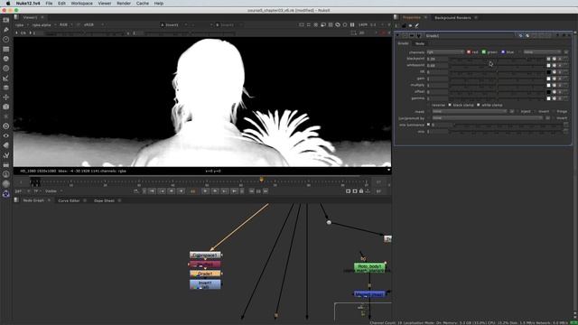The image size is (578, 325).
Task: Open the Other nodes toolbar menu
Action: pyautogui.click(x=6, y=164)
